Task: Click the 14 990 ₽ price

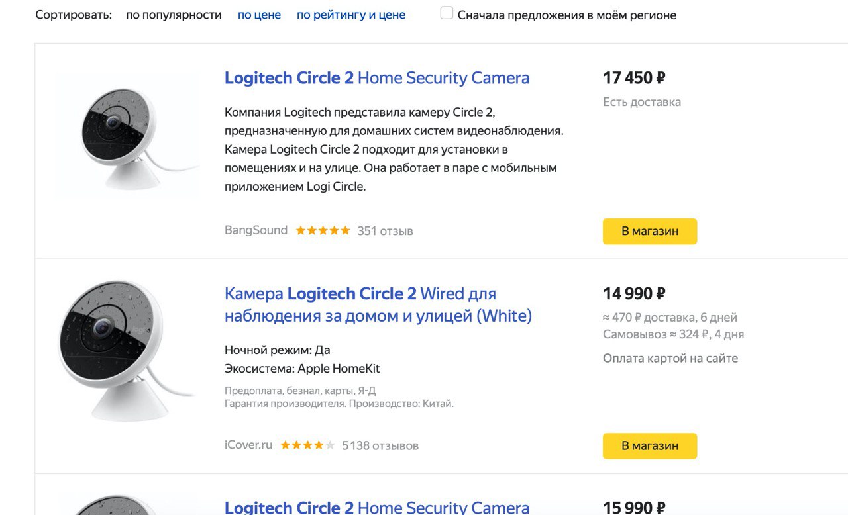Action: point(634,293)
